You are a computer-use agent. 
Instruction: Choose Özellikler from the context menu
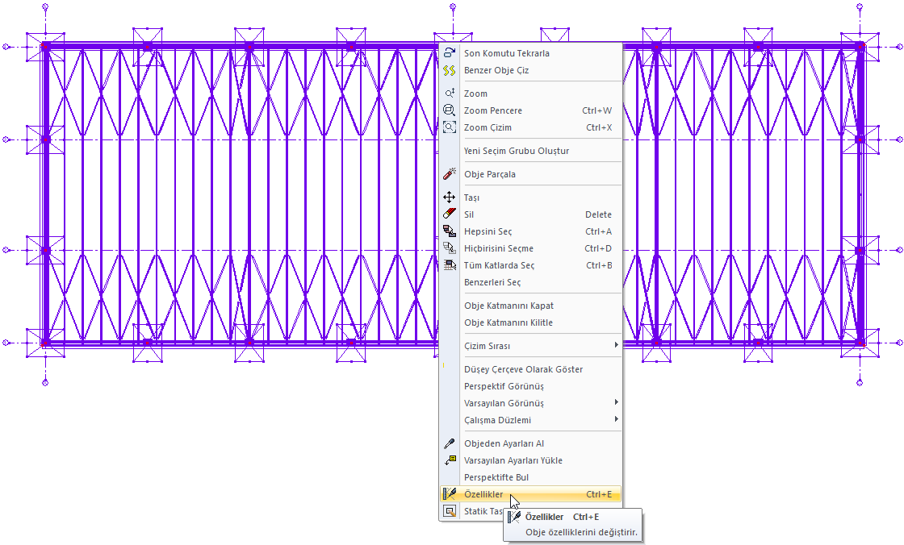(484, 494)
